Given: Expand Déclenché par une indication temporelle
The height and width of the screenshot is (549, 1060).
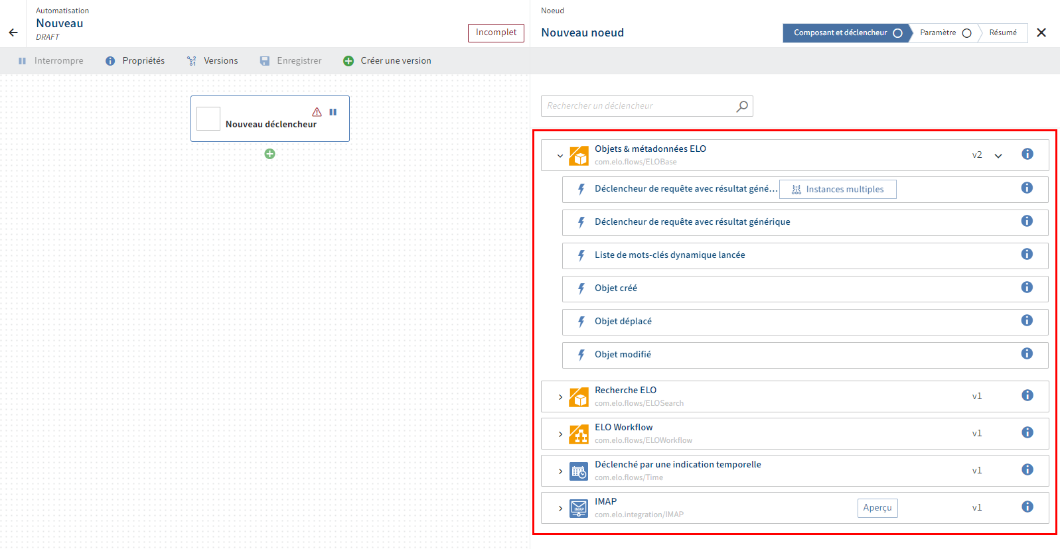Looking at the screenshot, I should pos(560,471).
